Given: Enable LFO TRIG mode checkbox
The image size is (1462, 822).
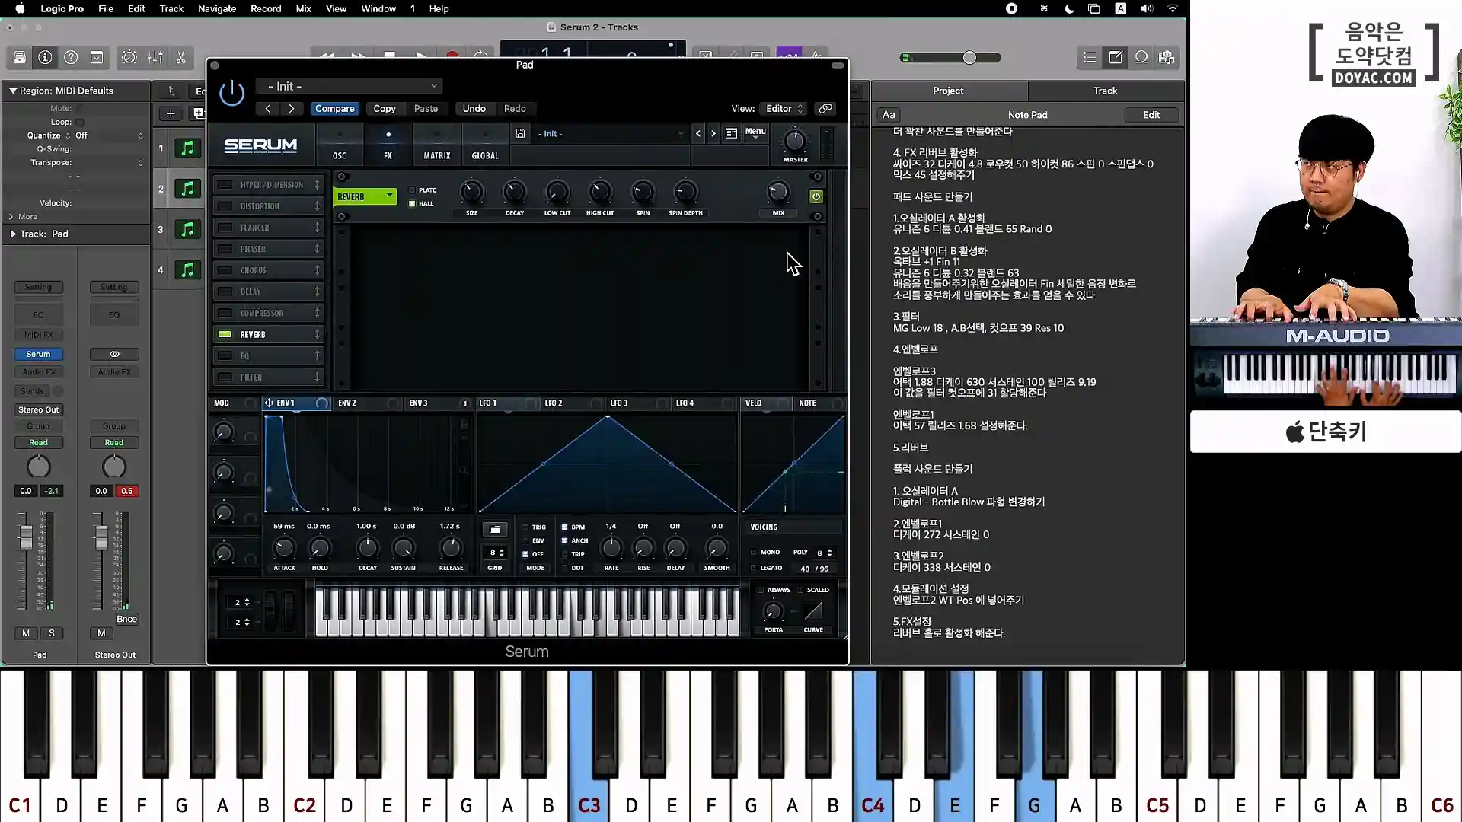Looking at the screenshot, I should 525,527.
